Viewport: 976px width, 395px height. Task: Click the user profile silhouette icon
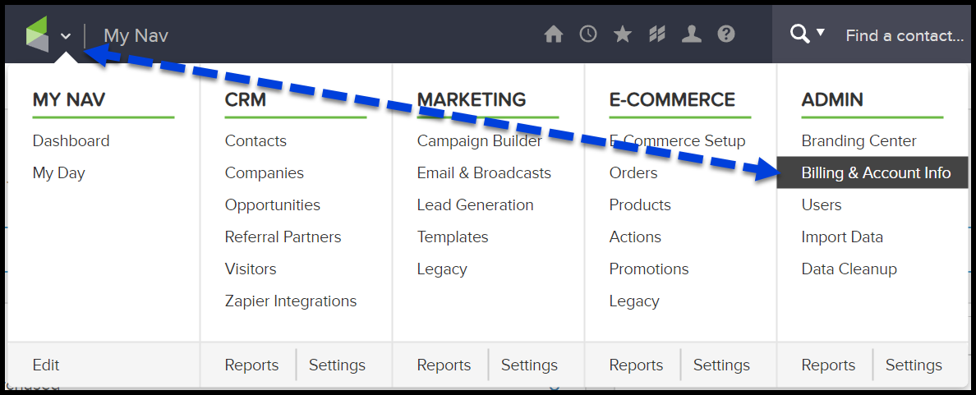pos(692,34)
